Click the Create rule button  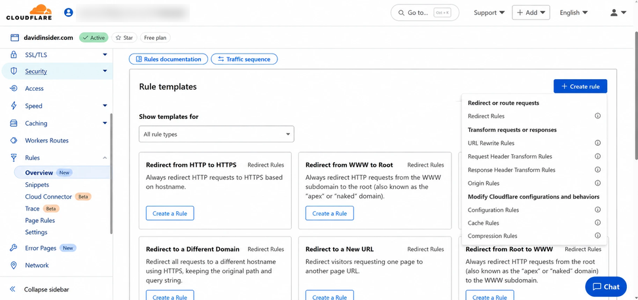coord(580,86)
